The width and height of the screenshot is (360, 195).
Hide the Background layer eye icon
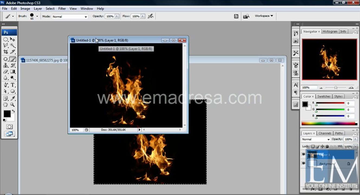(x=303, y=163)
